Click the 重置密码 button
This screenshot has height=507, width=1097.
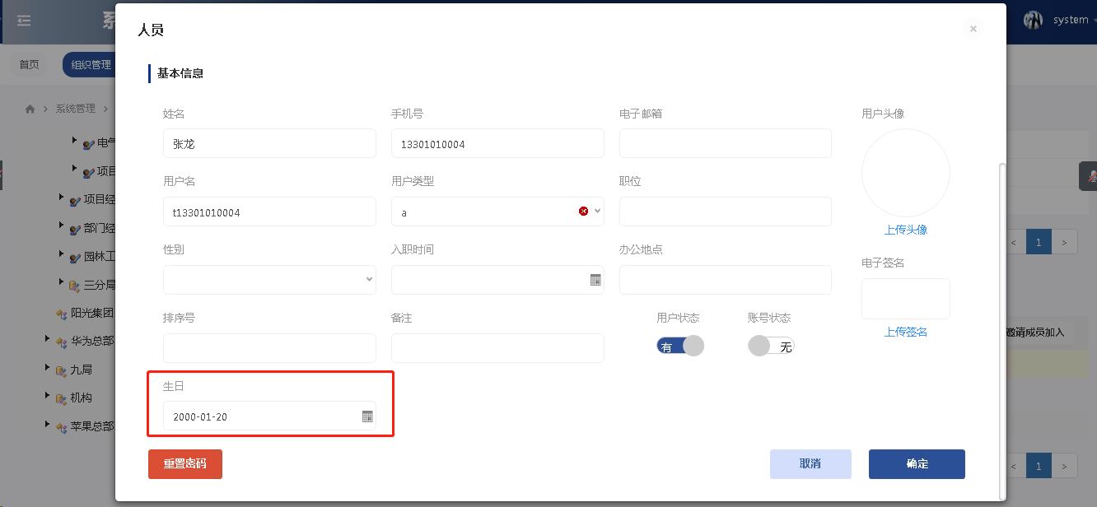point(185,463)
